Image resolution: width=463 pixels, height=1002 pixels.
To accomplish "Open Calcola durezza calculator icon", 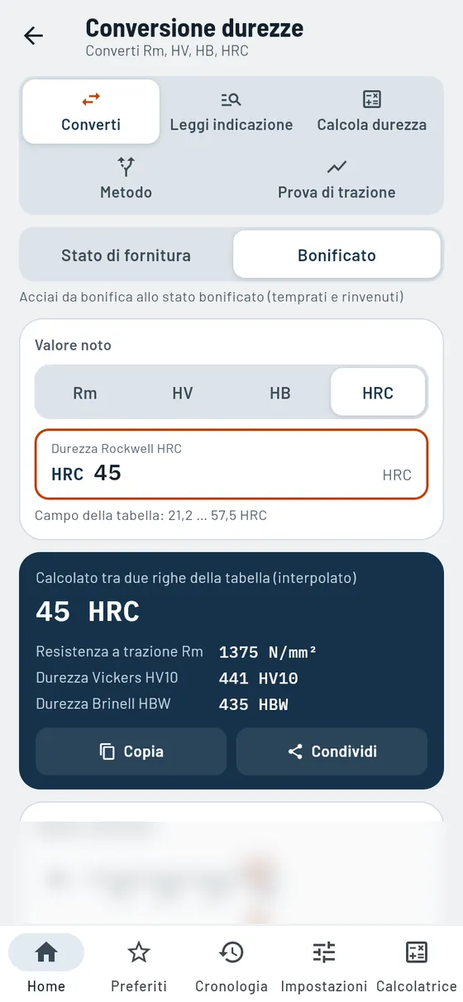I will pos(372,99).
